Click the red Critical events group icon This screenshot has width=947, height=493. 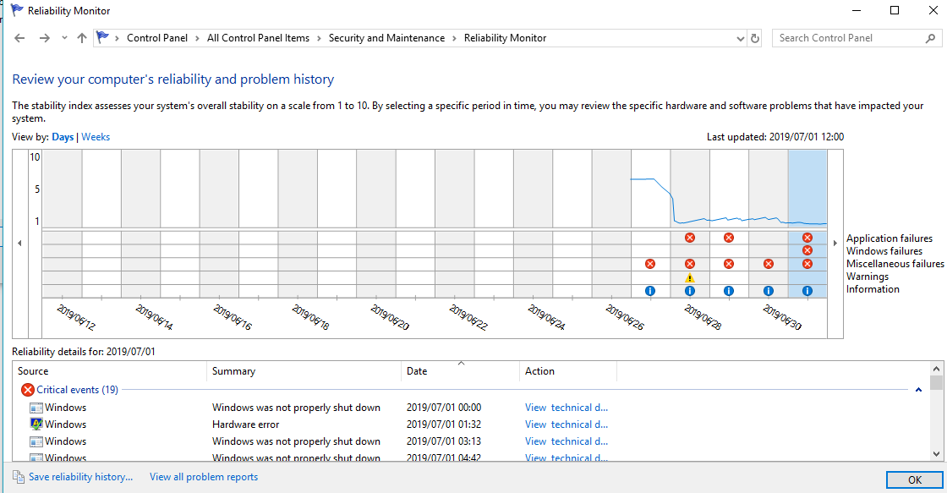[28, 390]
